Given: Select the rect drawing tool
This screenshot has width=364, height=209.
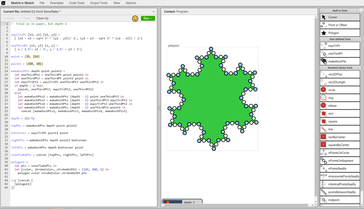Looking at the screenshot, I should 340,114.
